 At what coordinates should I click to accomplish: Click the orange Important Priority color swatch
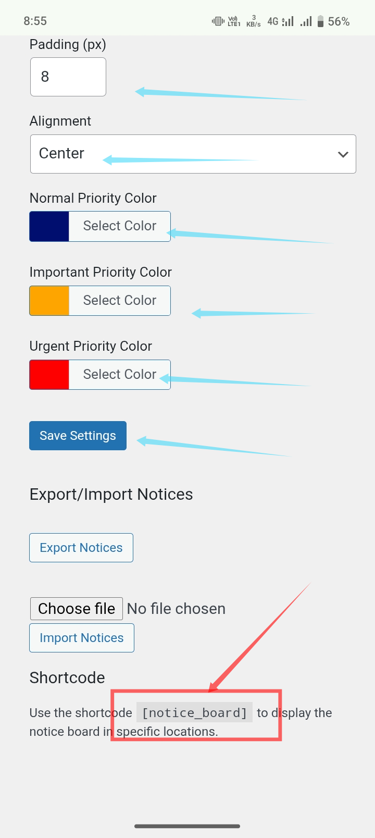click(x=49, y=301)
